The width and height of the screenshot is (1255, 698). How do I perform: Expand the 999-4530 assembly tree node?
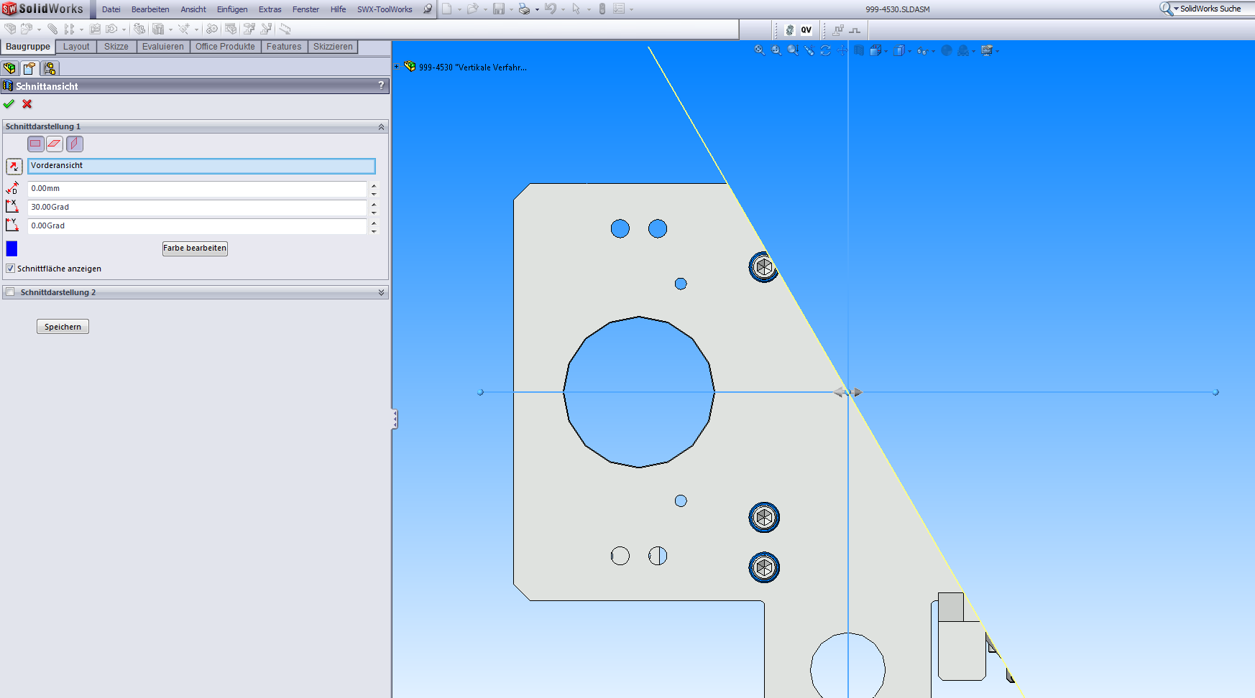396,67
